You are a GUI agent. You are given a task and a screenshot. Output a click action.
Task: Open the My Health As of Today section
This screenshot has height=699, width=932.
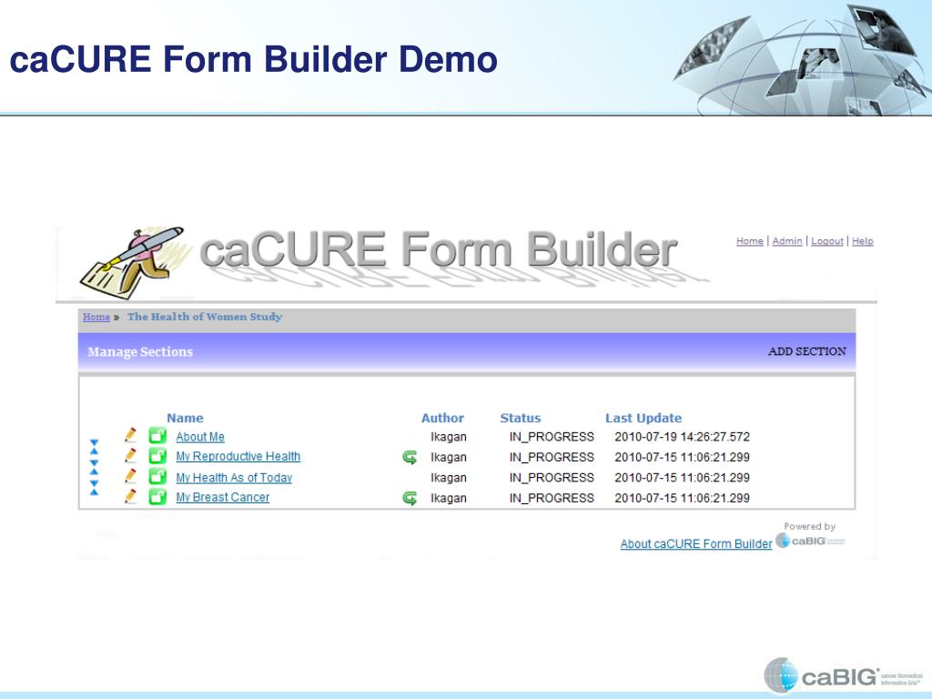click(x=234, y=477)
